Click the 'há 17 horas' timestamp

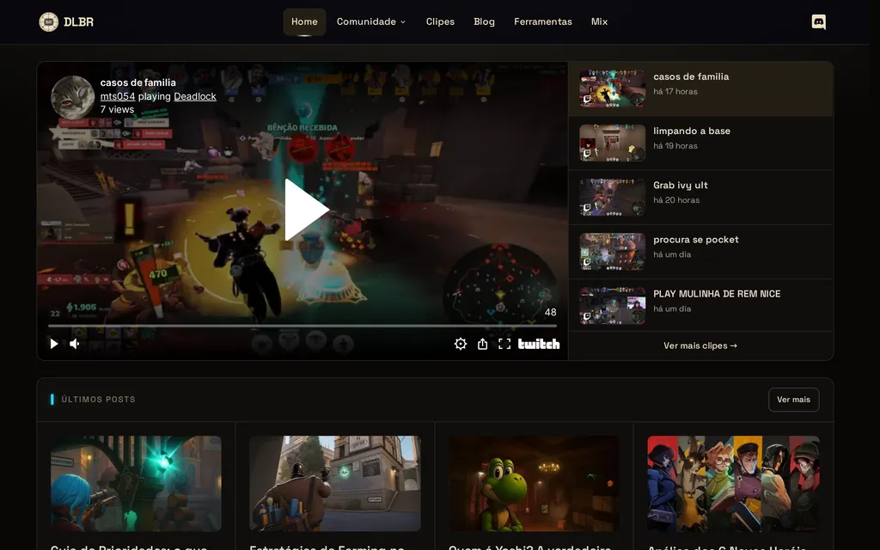[675, 91]
